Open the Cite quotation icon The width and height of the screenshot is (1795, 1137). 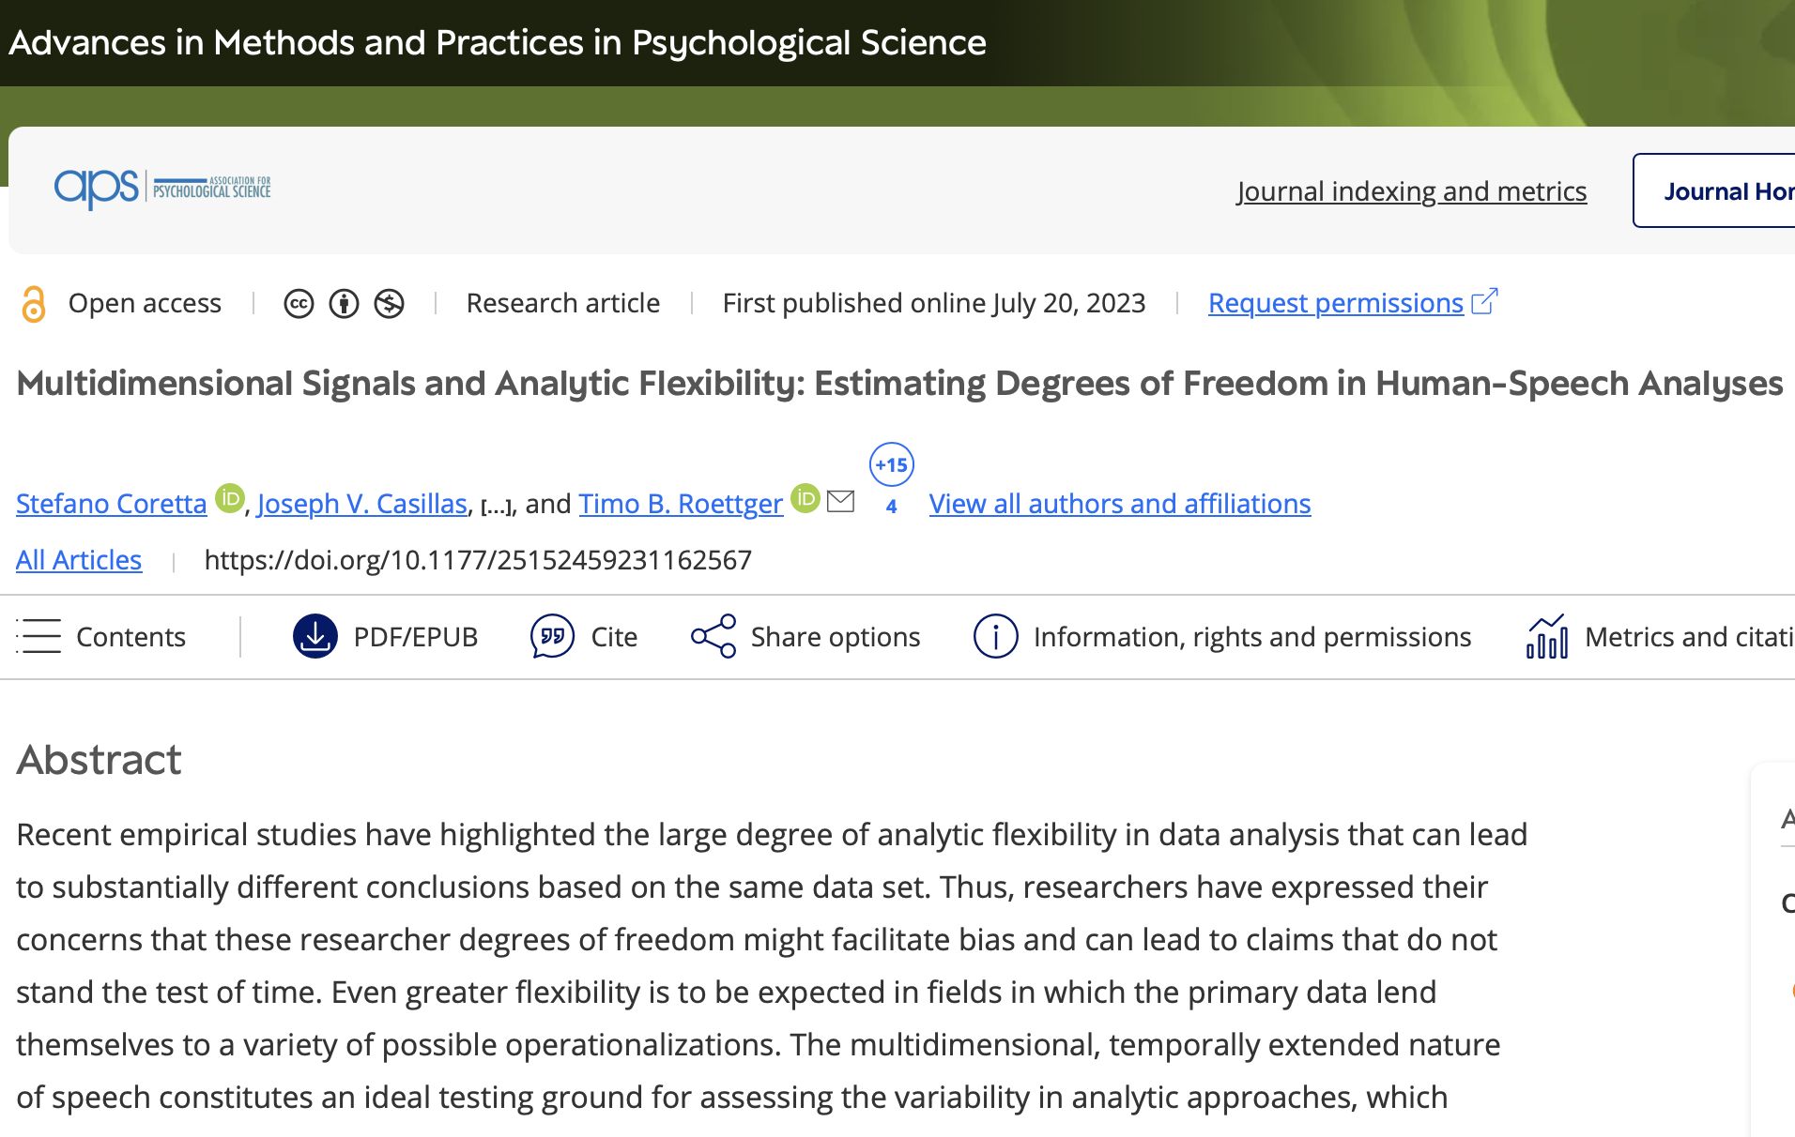[552, 637]
